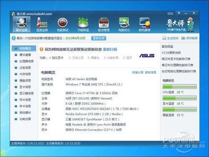209x157 pixels.
Task: Click operating system row Windows 7 text
Action: tap(94, 84)
